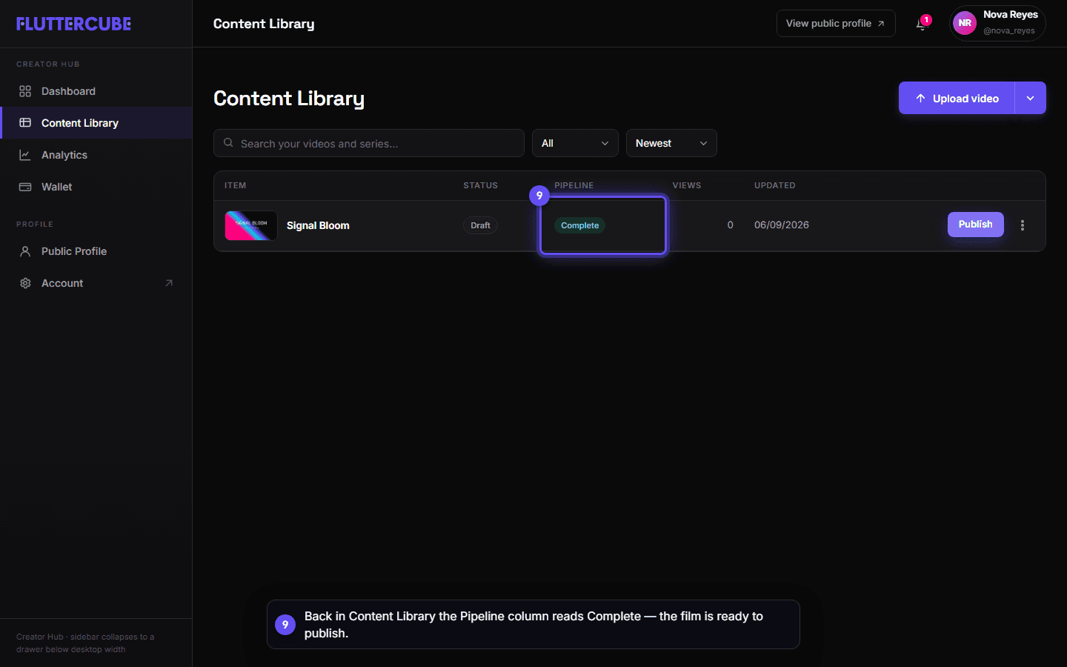
Task: Click the Public Profile person icon
Action: 25,251
